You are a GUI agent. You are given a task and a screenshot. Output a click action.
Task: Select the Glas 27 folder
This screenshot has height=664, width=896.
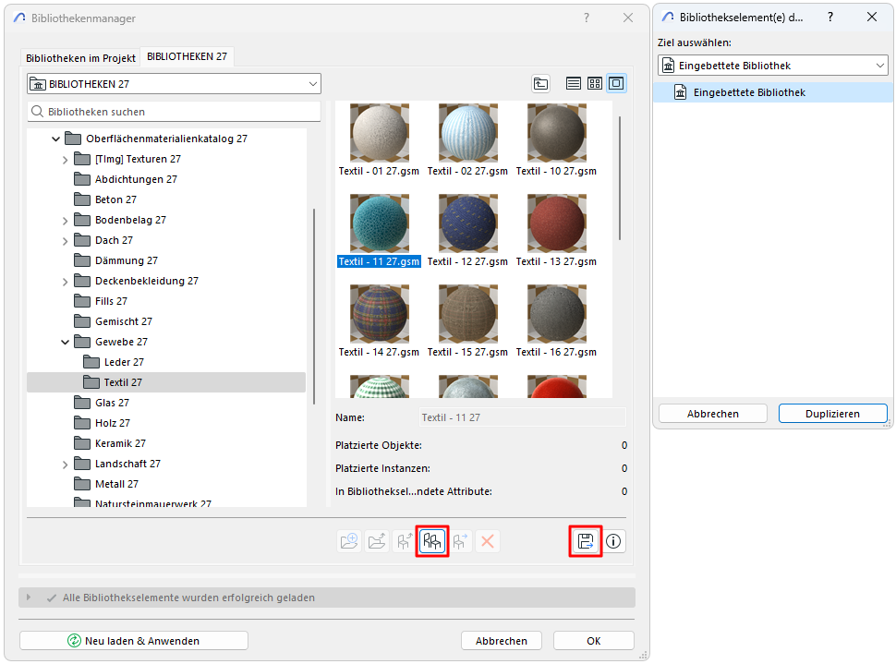(102, 403)
